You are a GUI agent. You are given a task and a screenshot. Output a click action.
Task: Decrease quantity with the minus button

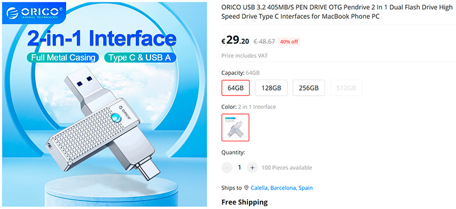(227, 168)
